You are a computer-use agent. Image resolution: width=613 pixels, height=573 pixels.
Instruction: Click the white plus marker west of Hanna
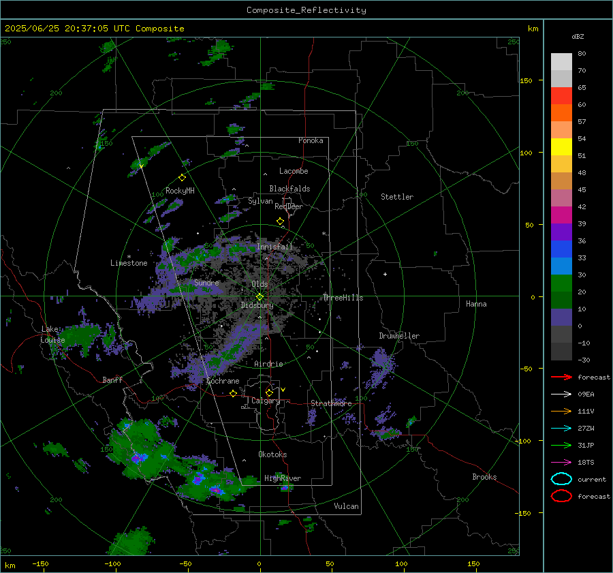click(385, 274)
